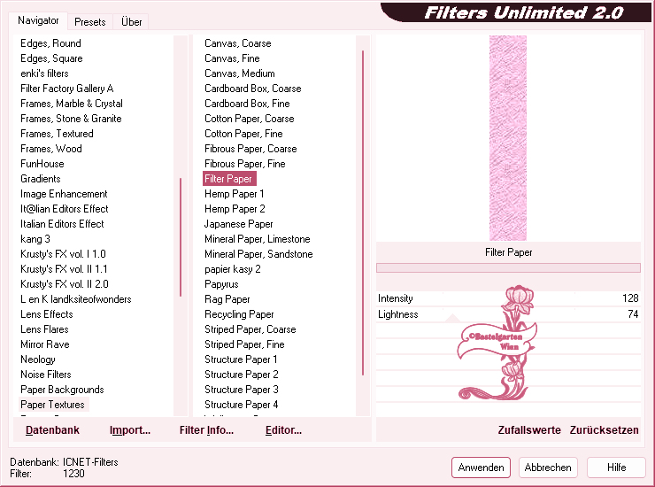Choose Cardboard Box, Coarse filter

pyautogui.click(x=253, y=89)
